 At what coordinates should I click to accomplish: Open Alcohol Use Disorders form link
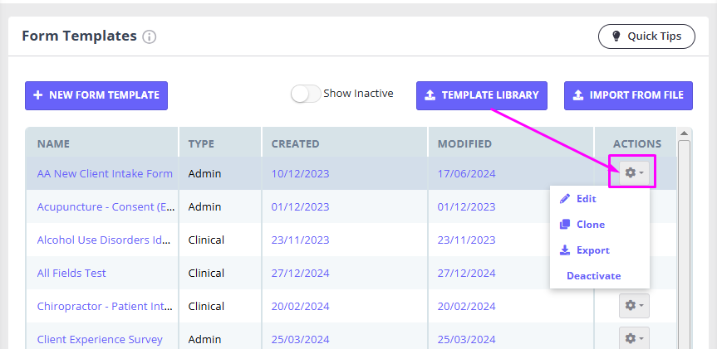[104, 240]
